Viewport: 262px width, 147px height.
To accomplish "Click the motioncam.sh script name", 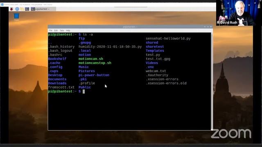I will [91, 59].
